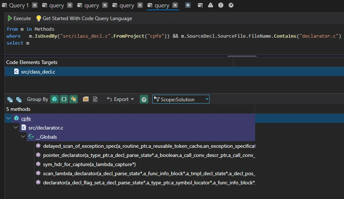Open Get Started With Code Query Language
The height and width of the screenshot is (199, 344).
84,18
